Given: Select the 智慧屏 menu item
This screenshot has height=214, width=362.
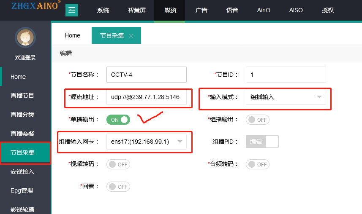Looking at the screenshot, I should [137, 10].
